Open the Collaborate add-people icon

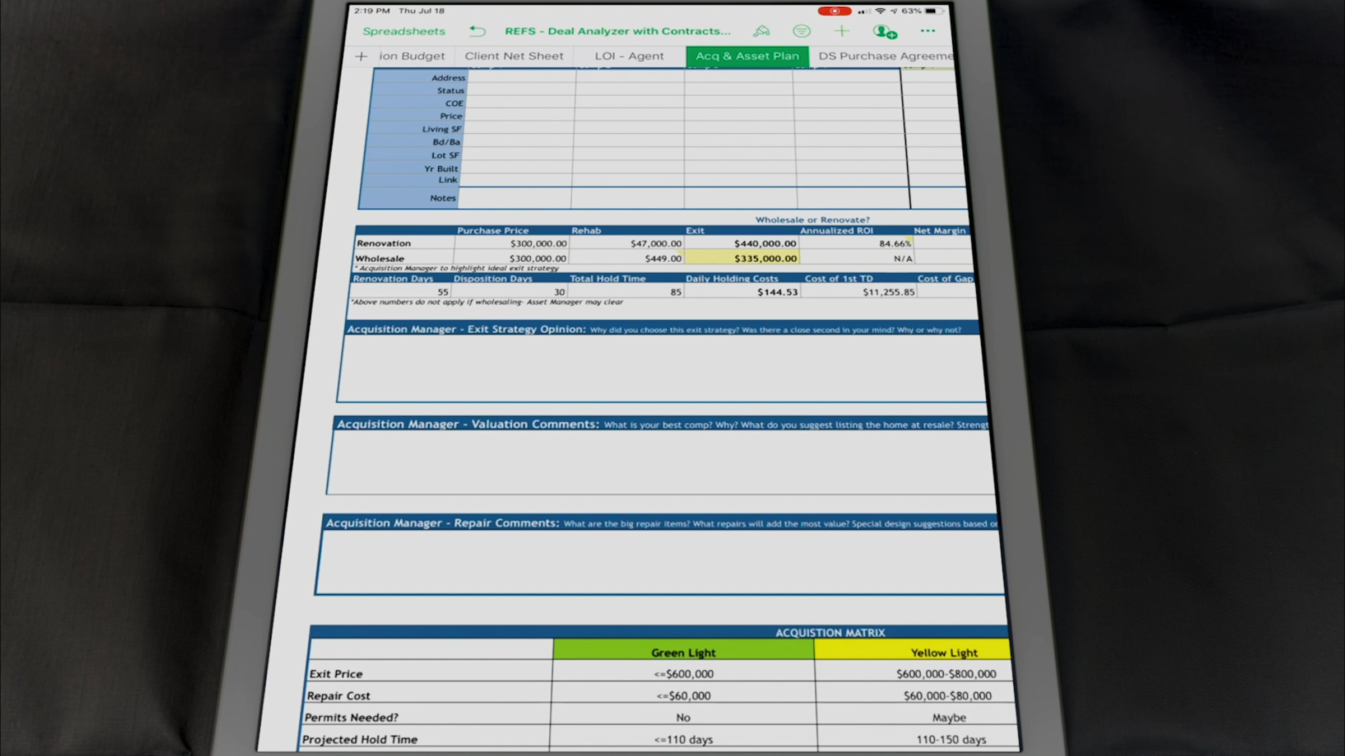(x=884, y=32)
